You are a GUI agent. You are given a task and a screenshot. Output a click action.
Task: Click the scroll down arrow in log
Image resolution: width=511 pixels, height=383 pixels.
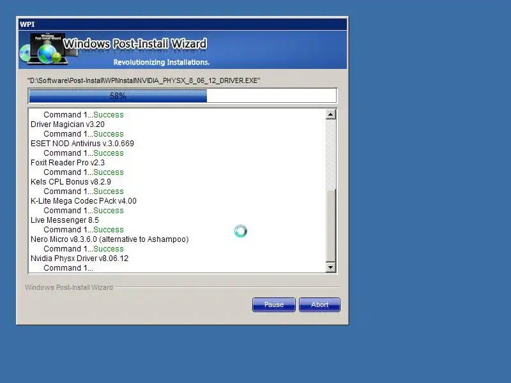[330, 267]
